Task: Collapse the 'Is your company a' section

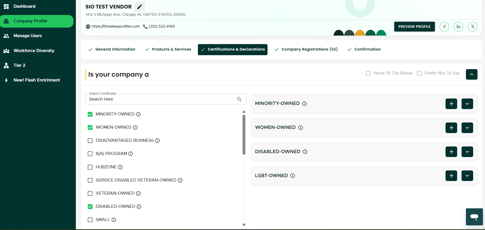Action: pos(472,74)
